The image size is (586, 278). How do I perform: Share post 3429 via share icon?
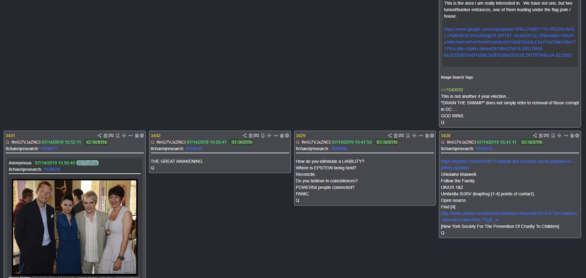point(390,136)
